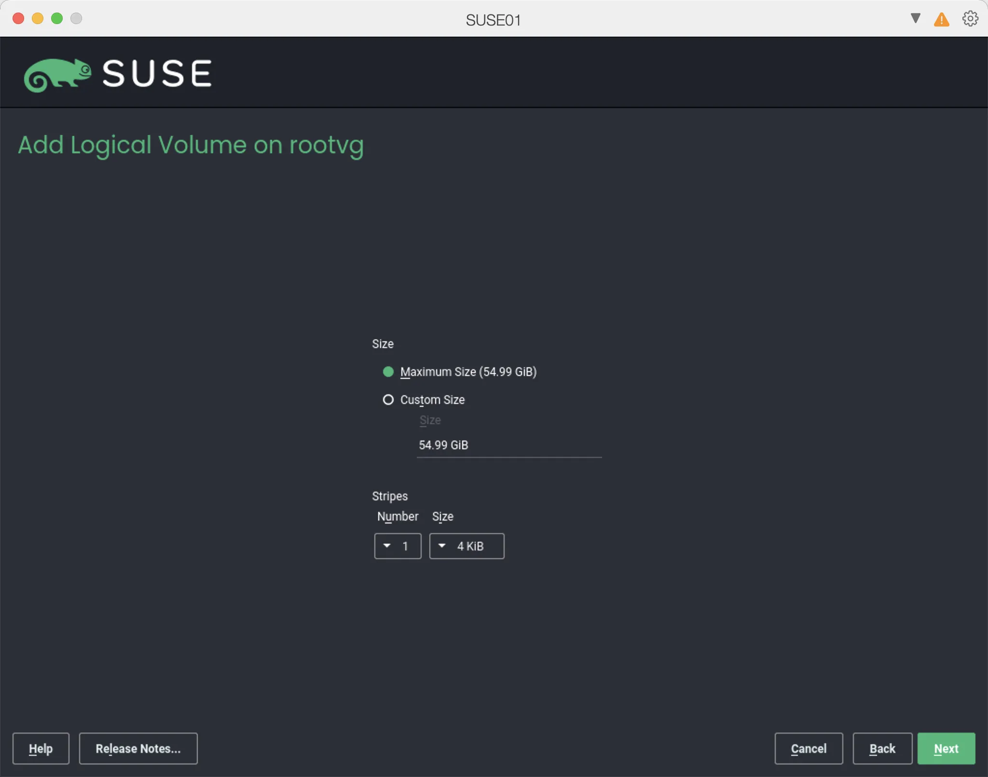
Task: Proceed by clicking Next
Action: point(946,749)
